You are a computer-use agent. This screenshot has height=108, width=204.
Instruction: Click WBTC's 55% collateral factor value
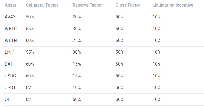[x=30, y=29]
